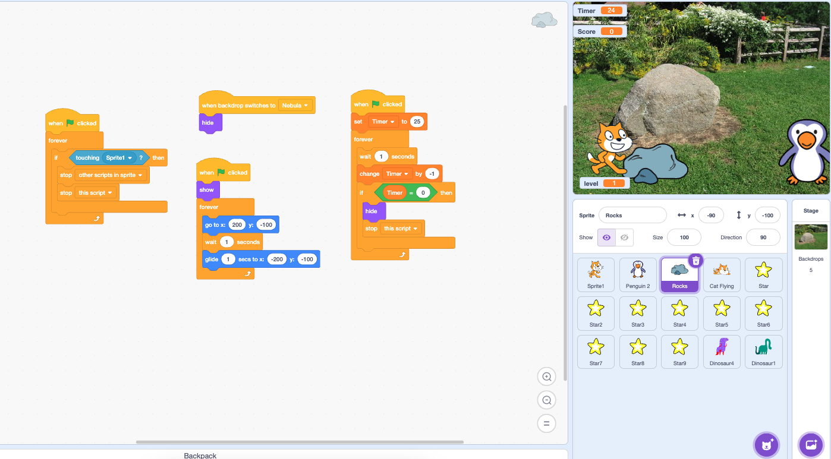Click the Timer variable monitor on stage

[599, 11]
